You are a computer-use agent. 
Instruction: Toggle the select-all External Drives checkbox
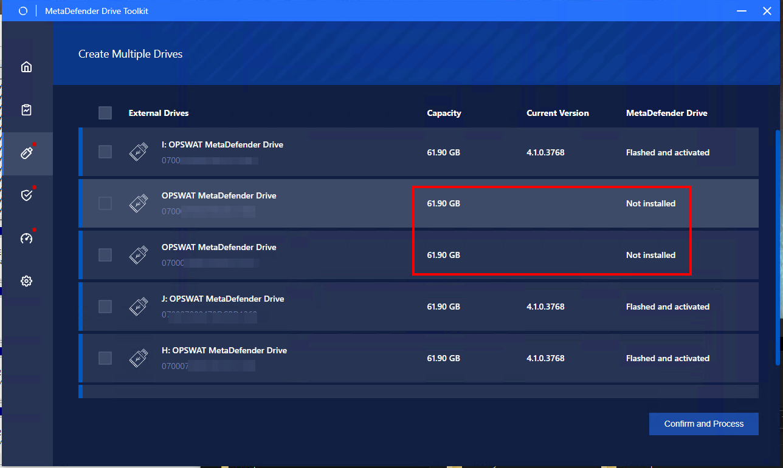point(105,113)
